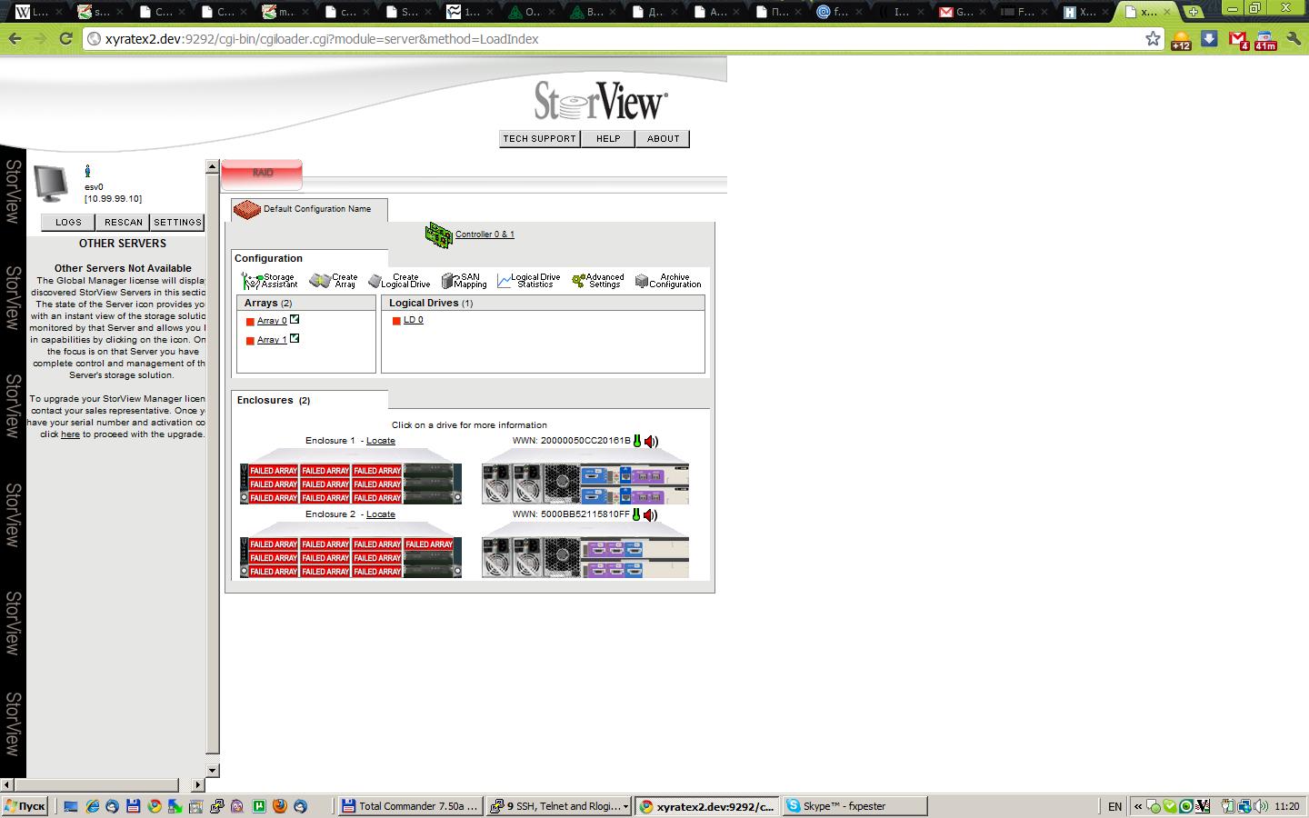View Logical Drive Statistics
This screenshot has height=818, width=1309.
[x=505, y=282]
